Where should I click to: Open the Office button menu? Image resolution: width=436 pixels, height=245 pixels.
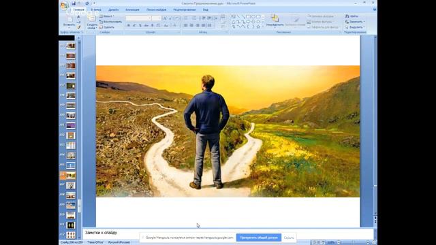(x=64, y=5)
